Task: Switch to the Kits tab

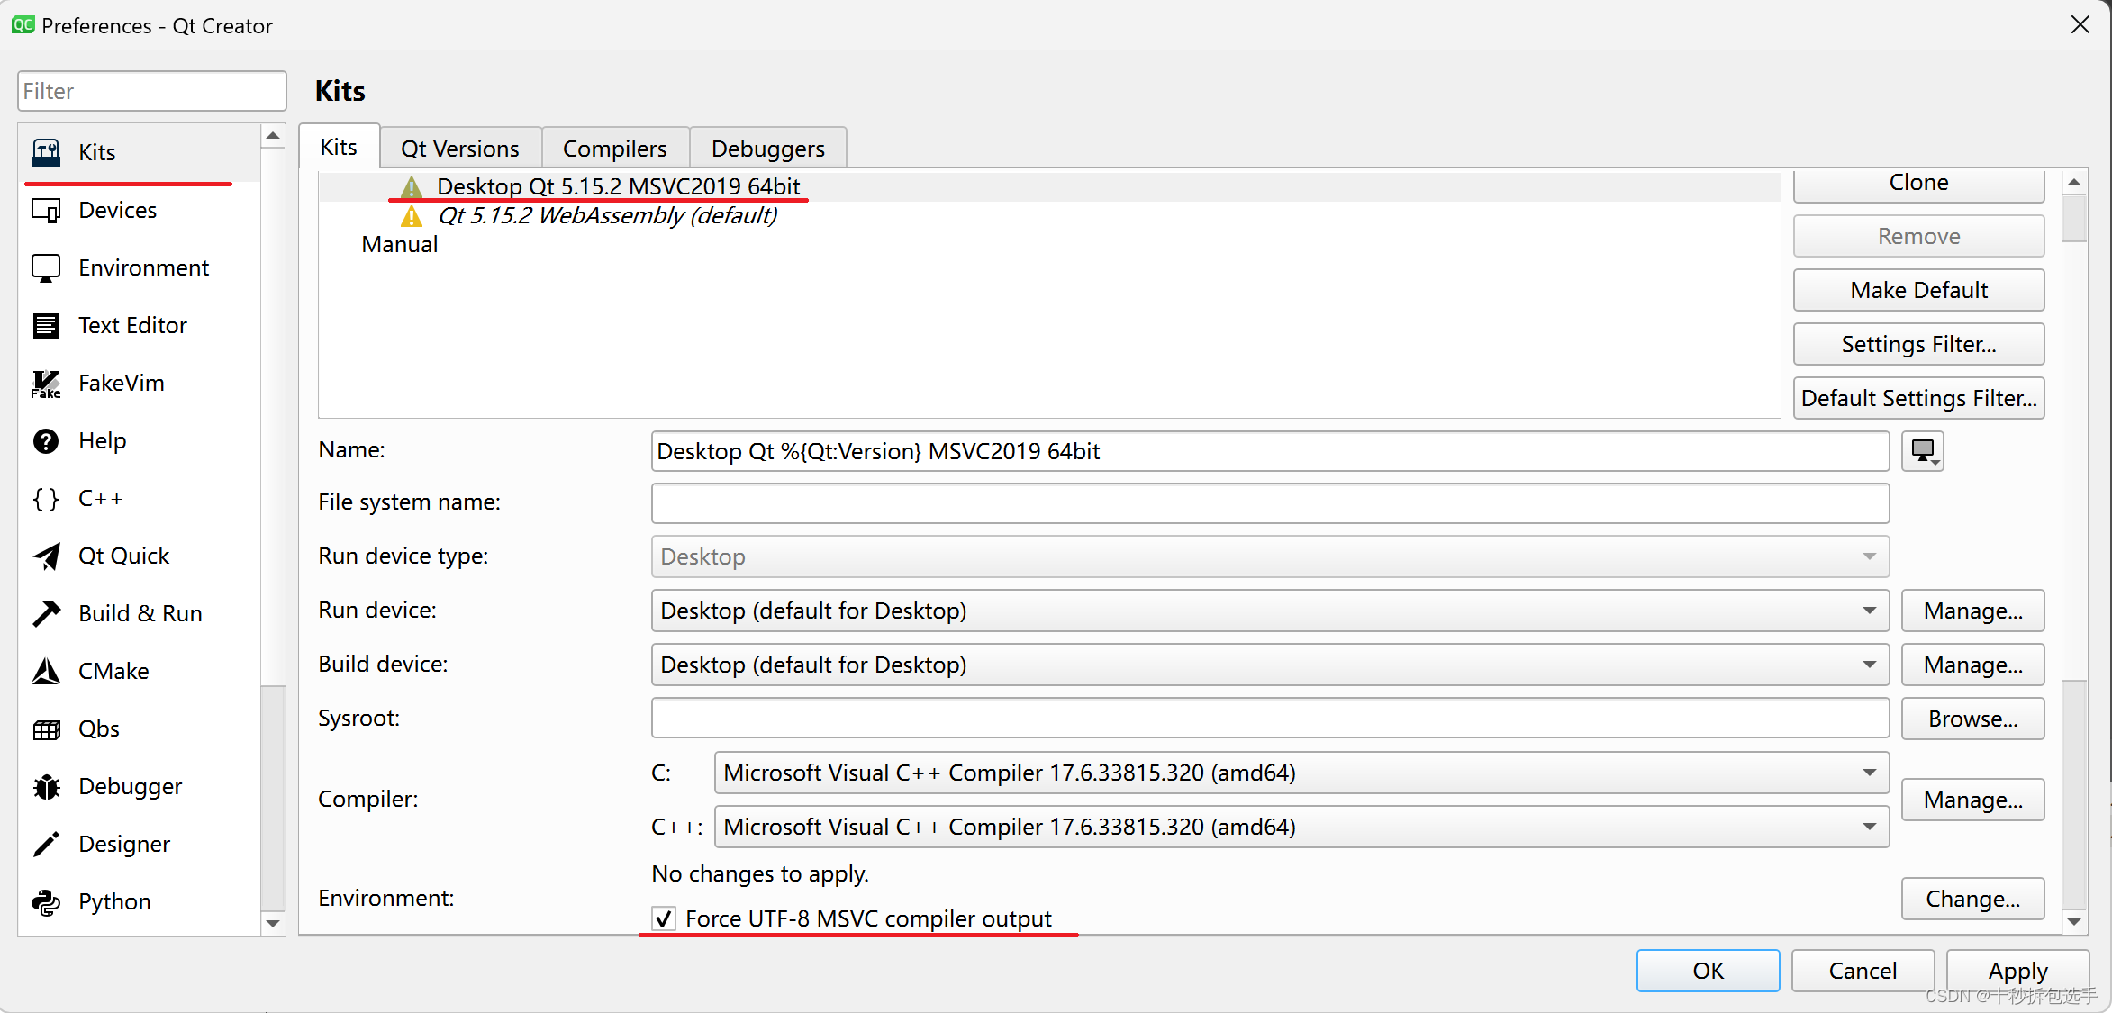Action: [339, 147]
